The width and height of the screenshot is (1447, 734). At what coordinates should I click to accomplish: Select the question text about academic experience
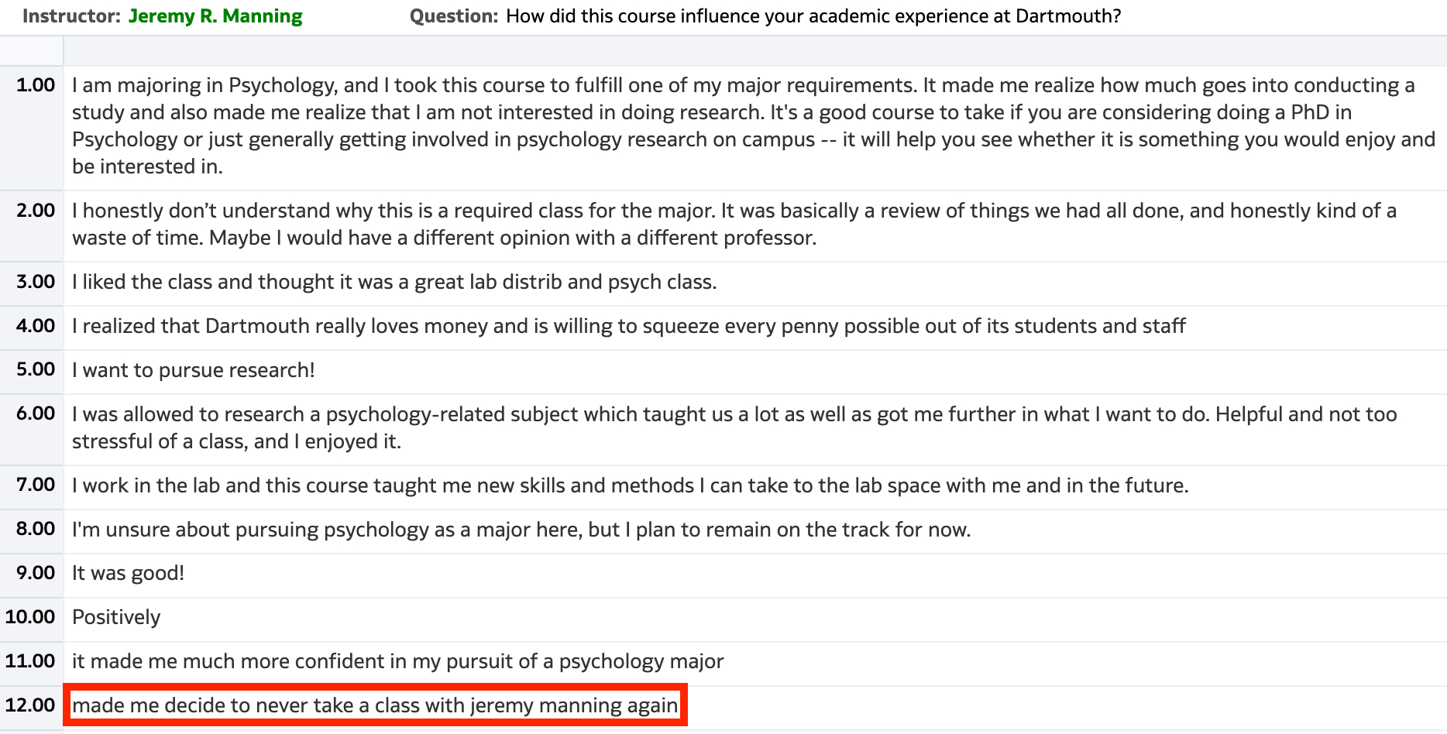813,16
